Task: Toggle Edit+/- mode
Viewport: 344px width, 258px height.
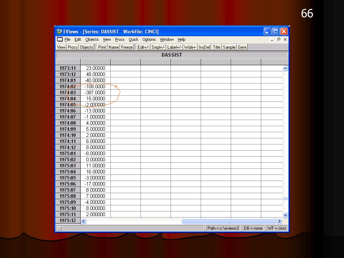Action: coord(143,47)
